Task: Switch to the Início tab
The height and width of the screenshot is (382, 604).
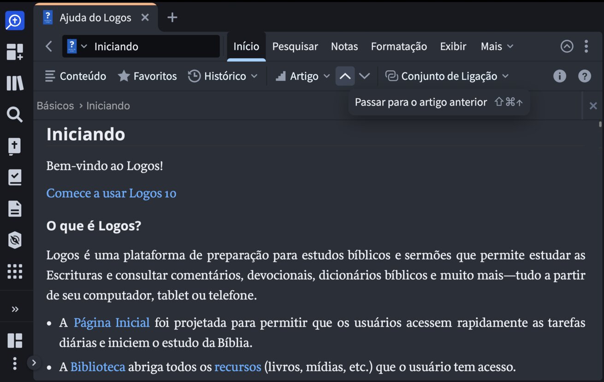Action: pos(246,46)
